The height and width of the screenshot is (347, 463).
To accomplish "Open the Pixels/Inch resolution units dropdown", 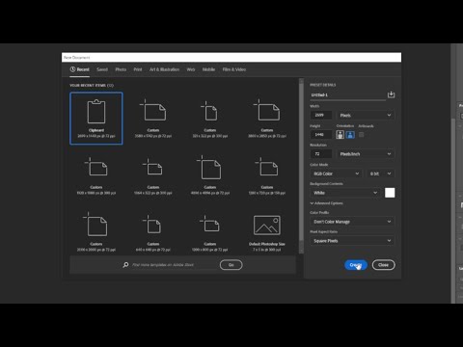I will tap(366, 154).
